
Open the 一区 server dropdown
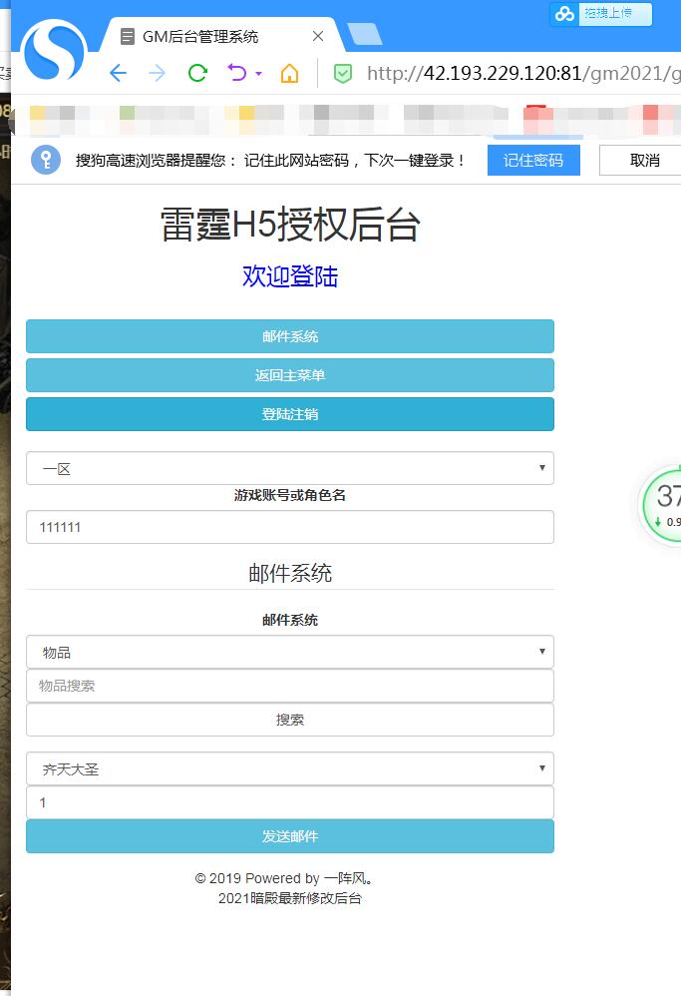point(289,468)
